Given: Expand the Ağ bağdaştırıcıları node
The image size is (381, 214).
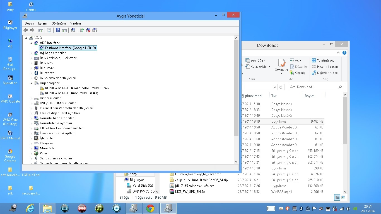Looking at the screenshot, I should (x=32, y=53).
